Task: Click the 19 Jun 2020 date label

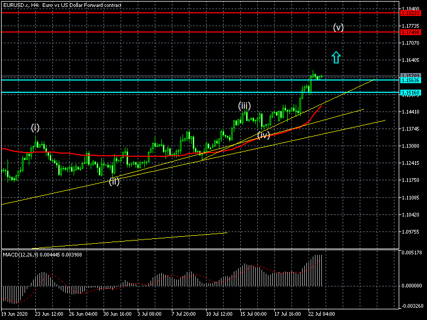Action: [x=14, y=315]
